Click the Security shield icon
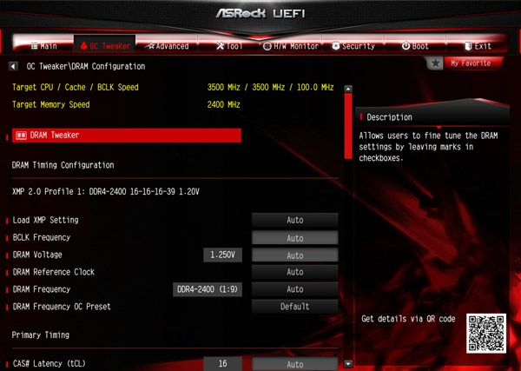Image resolution: width=521 pixels, height=371 pixels. (336, 46)
